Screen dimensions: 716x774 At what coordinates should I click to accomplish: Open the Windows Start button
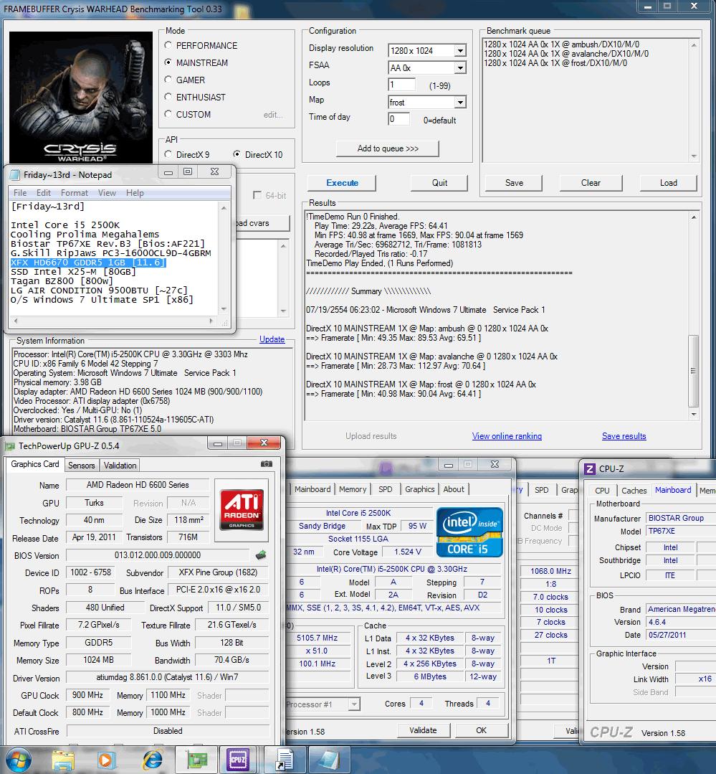tap(18, 760)
